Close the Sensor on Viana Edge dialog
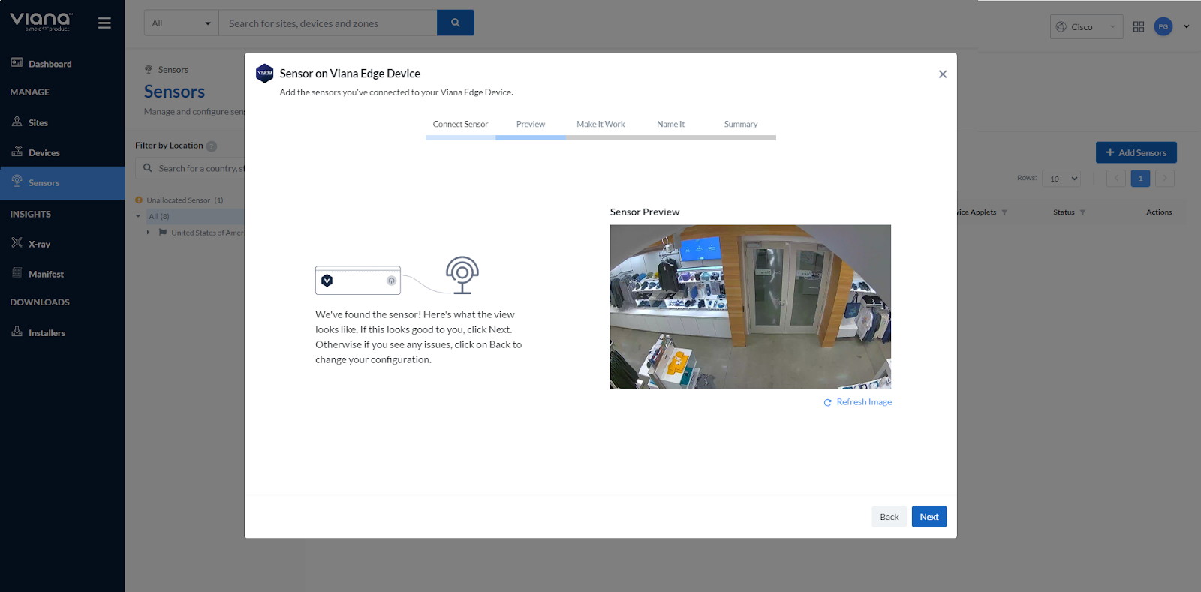Image resolution: width=1201 pixels, height=592 pixels. [942, 74]
